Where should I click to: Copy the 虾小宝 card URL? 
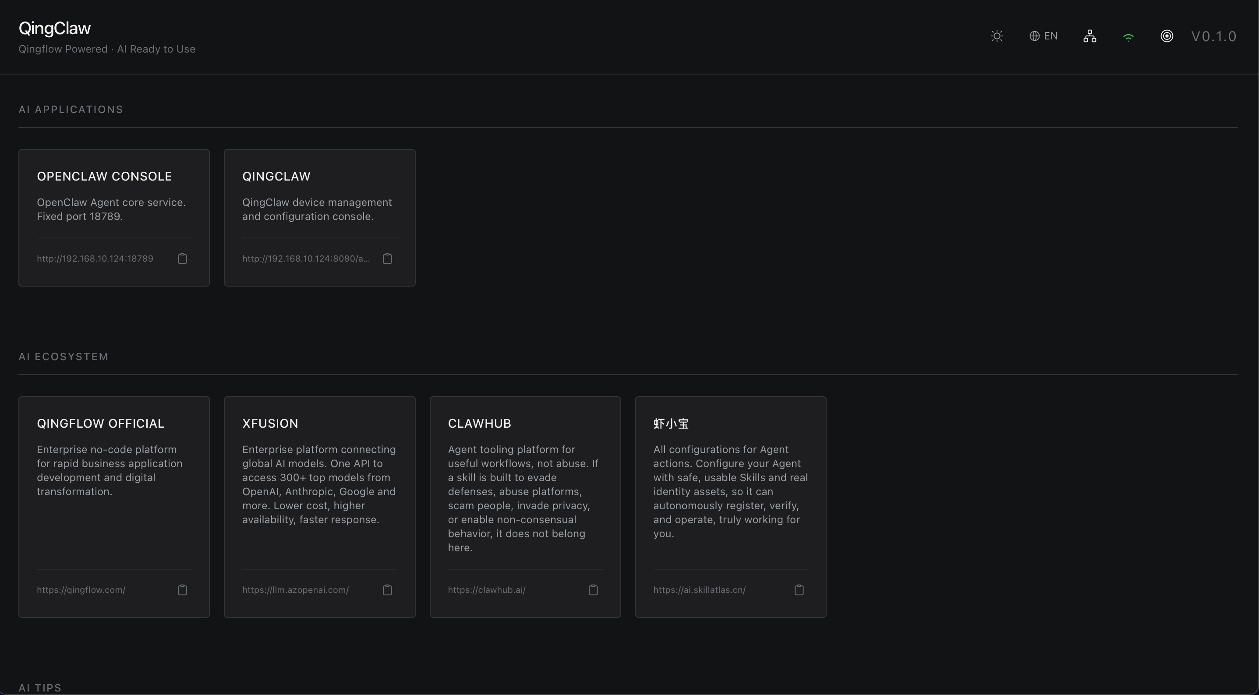pos(799,590)
